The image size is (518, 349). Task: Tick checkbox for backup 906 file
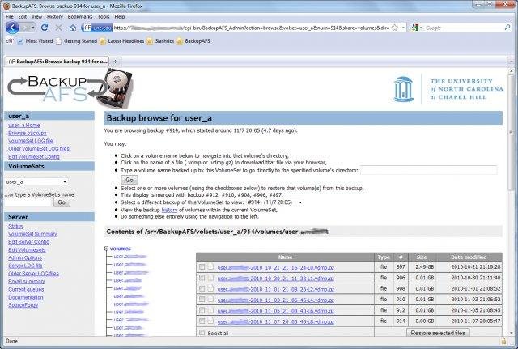(x=202, y=278)
